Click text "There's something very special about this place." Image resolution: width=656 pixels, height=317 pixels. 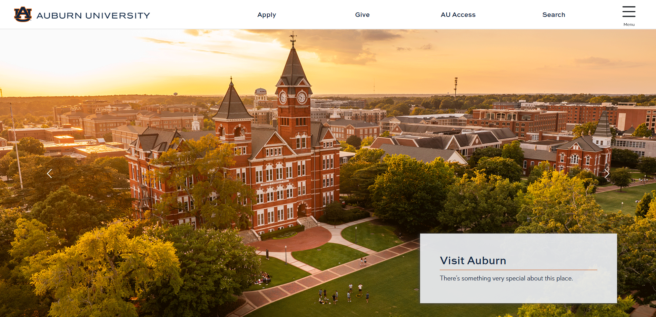(506, 278)
